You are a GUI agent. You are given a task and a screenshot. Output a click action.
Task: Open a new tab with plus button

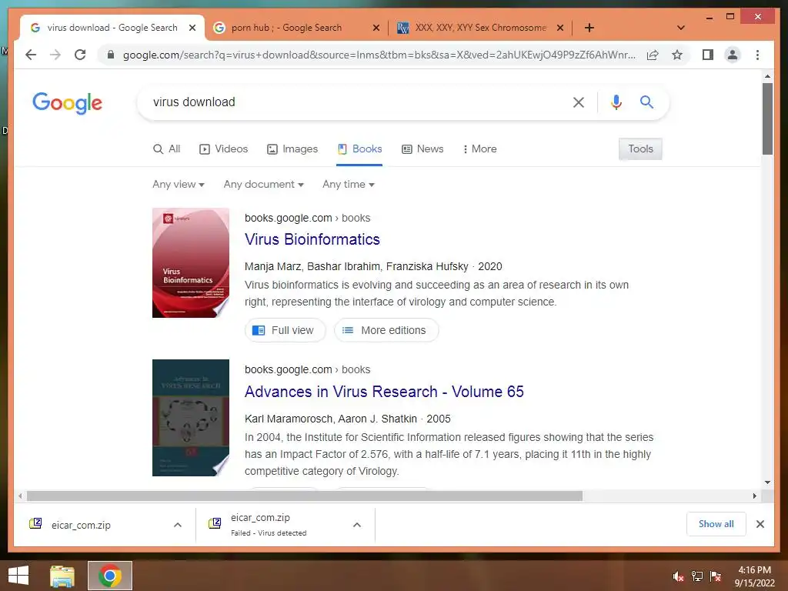click(589, 28)
